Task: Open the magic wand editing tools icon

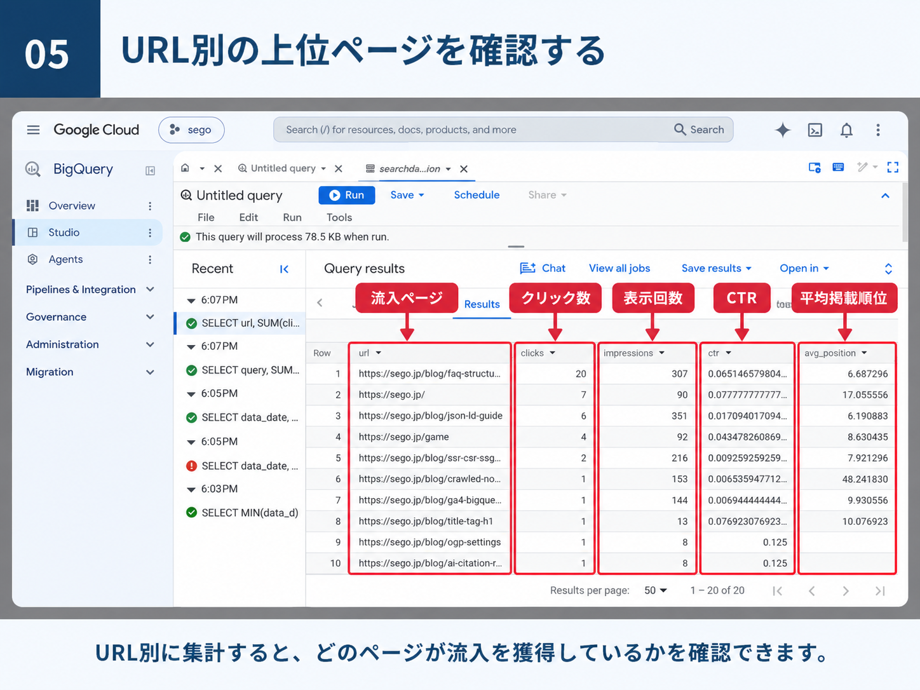Action: [x=862, y=167]
